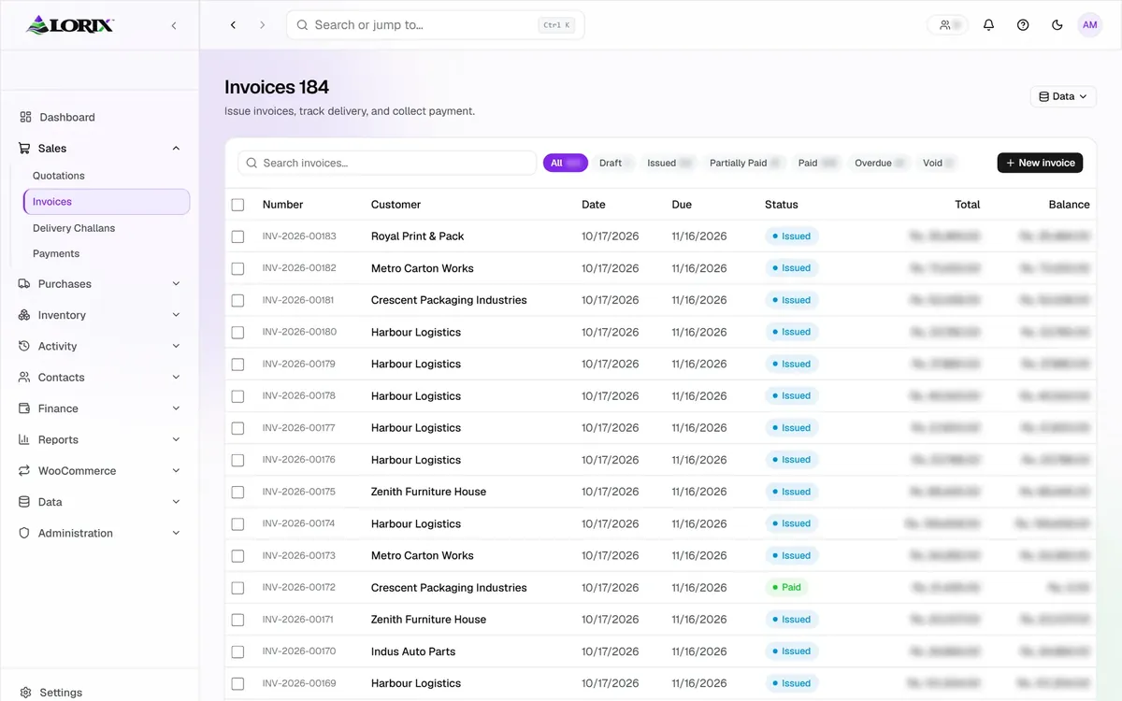Focus the Search or jump to field
1122x701 pixels.
pos(436,25)
